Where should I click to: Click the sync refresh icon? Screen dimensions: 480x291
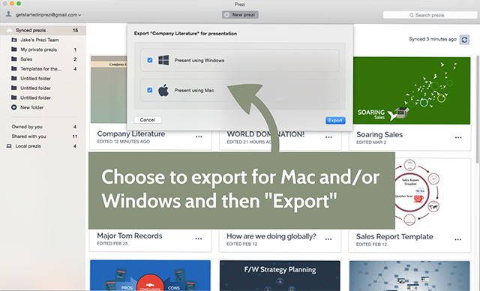tap(464, 40)
